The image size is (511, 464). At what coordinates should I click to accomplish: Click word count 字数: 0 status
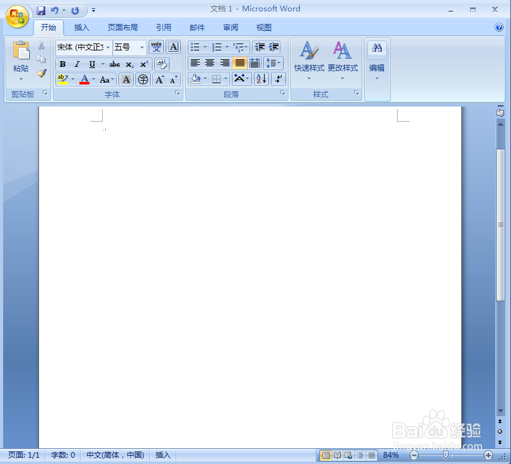(63, 455)
